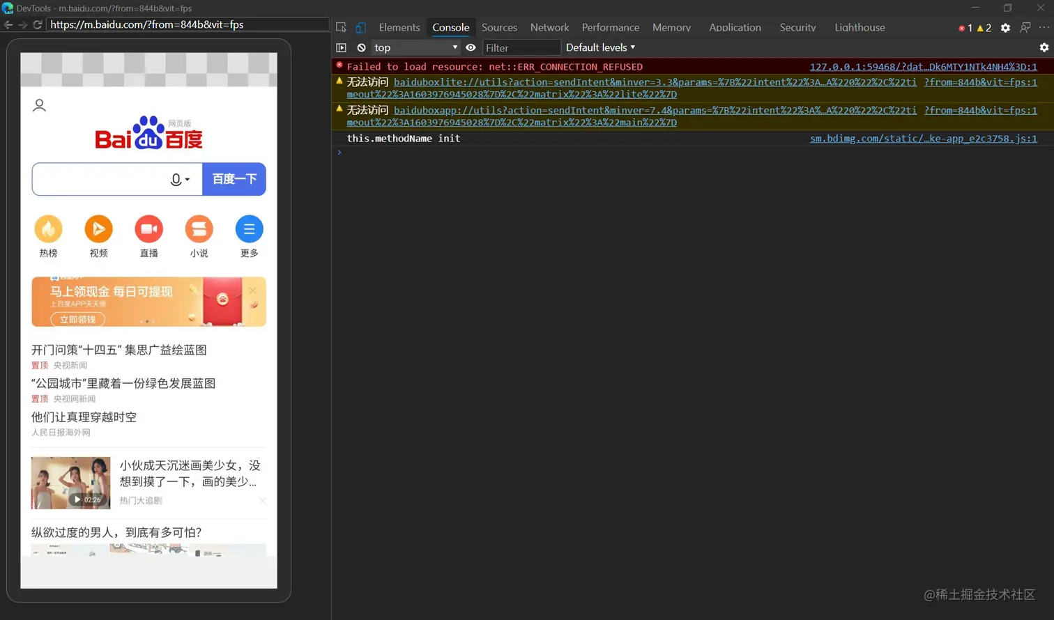Open the DevTools more options ellipsis
This screenshot has width=1054, height=620.
1044,27
